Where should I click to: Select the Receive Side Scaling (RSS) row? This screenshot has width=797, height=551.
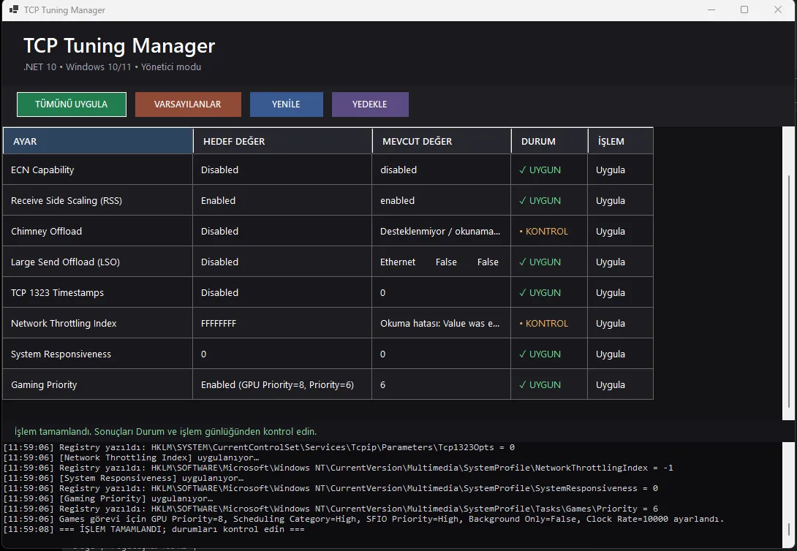click(328, 200)
